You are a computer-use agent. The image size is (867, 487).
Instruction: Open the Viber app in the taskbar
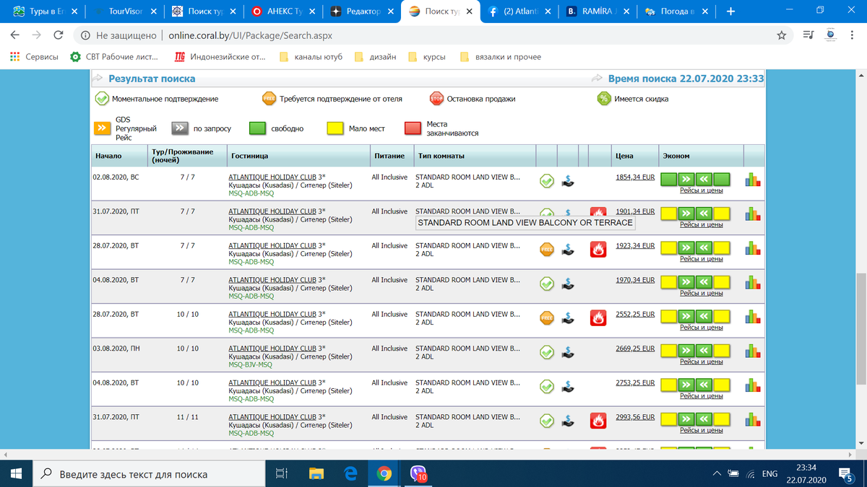419,473
